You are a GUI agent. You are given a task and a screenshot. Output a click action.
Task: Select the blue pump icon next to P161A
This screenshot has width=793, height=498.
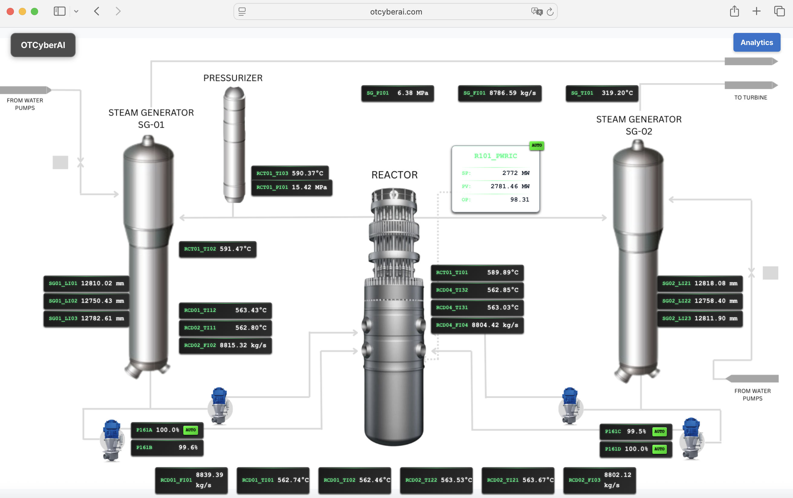click(112, 438)
